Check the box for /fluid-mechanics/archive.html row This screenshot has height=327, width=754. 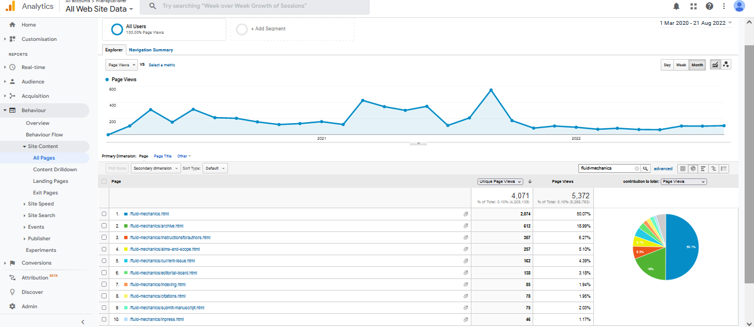tap(104, 226)
